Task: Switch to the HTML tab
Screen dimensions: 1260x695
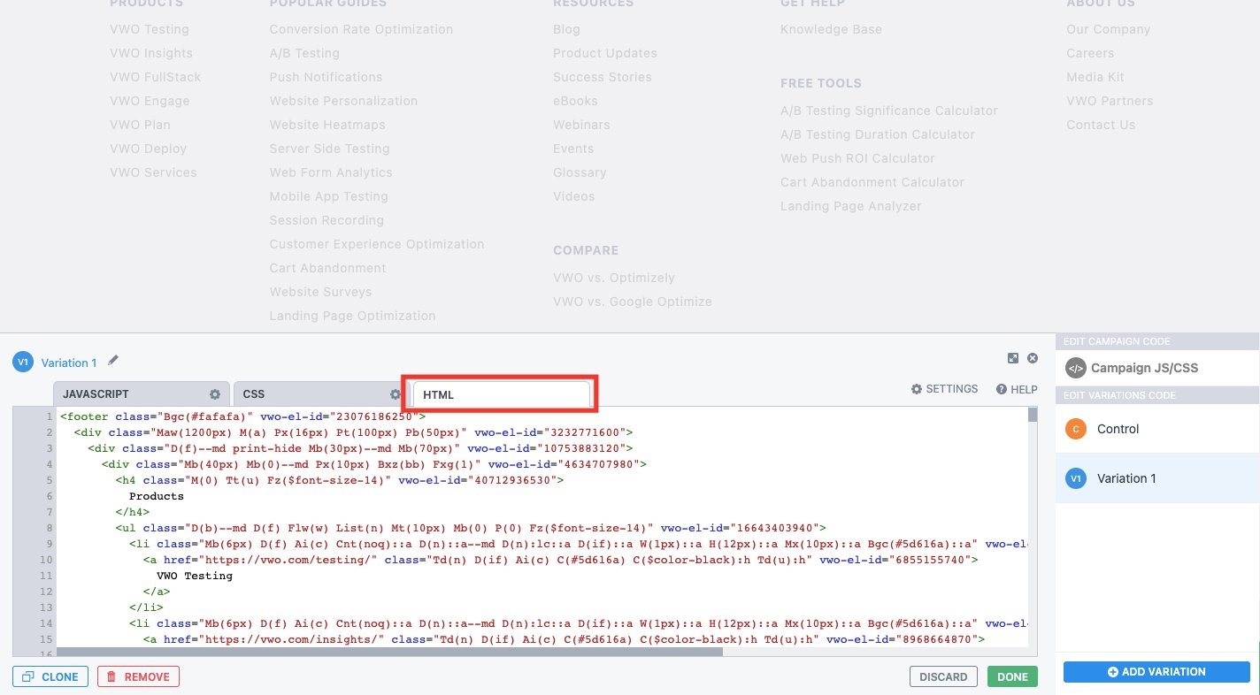Action: 502,394
